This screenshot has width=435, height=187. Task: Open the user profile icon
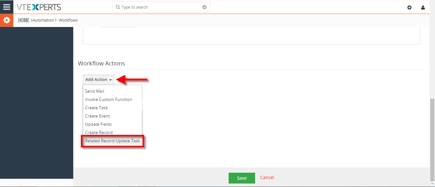coord(423,8)
